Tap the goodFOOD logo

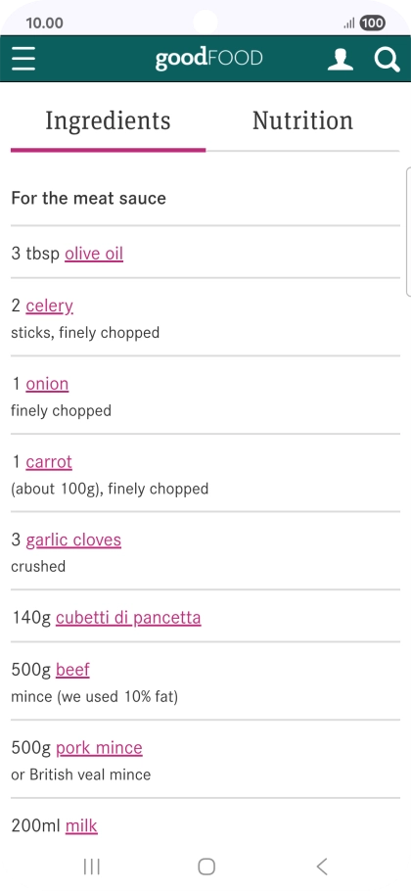click(208, 59)
